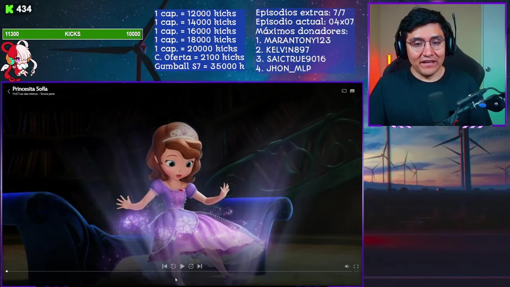Click the 'Episodio actual: 04x07' text
Image resolution: width=510 pixels, height=287 pixels.
(305, 22)
